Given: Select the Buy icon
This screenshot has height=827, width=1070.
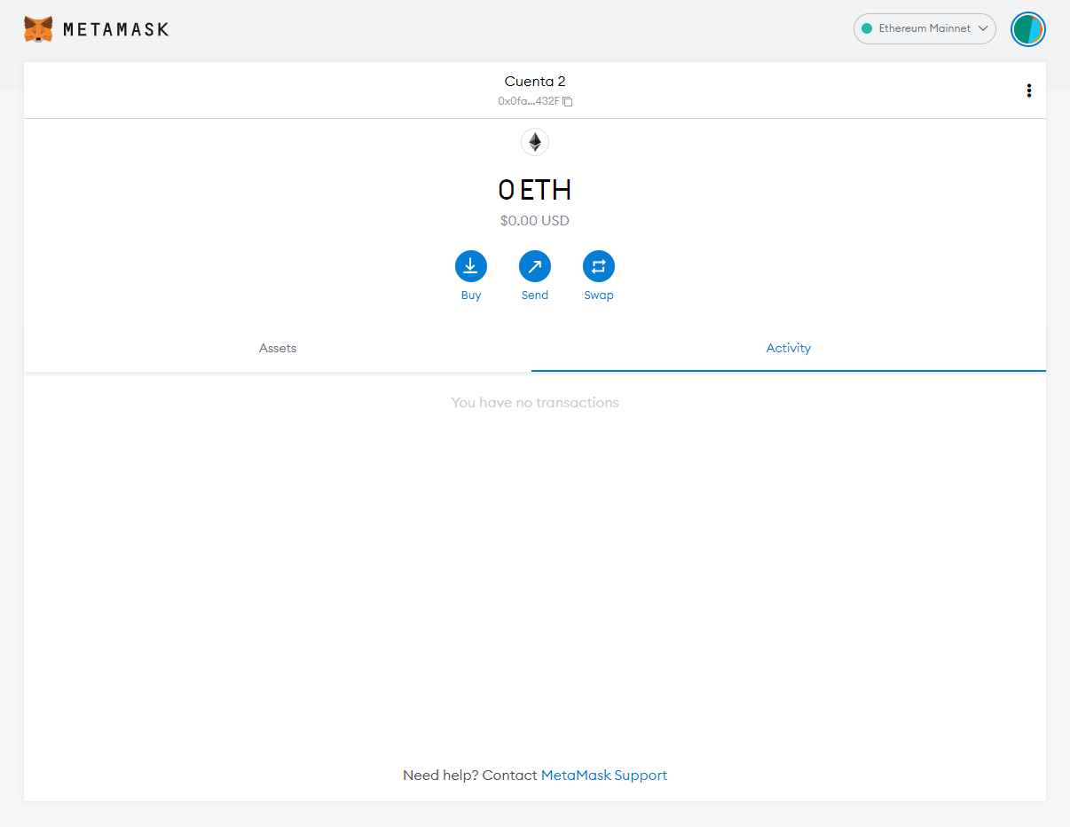Looking at the screenshot, I should point(471,265).
